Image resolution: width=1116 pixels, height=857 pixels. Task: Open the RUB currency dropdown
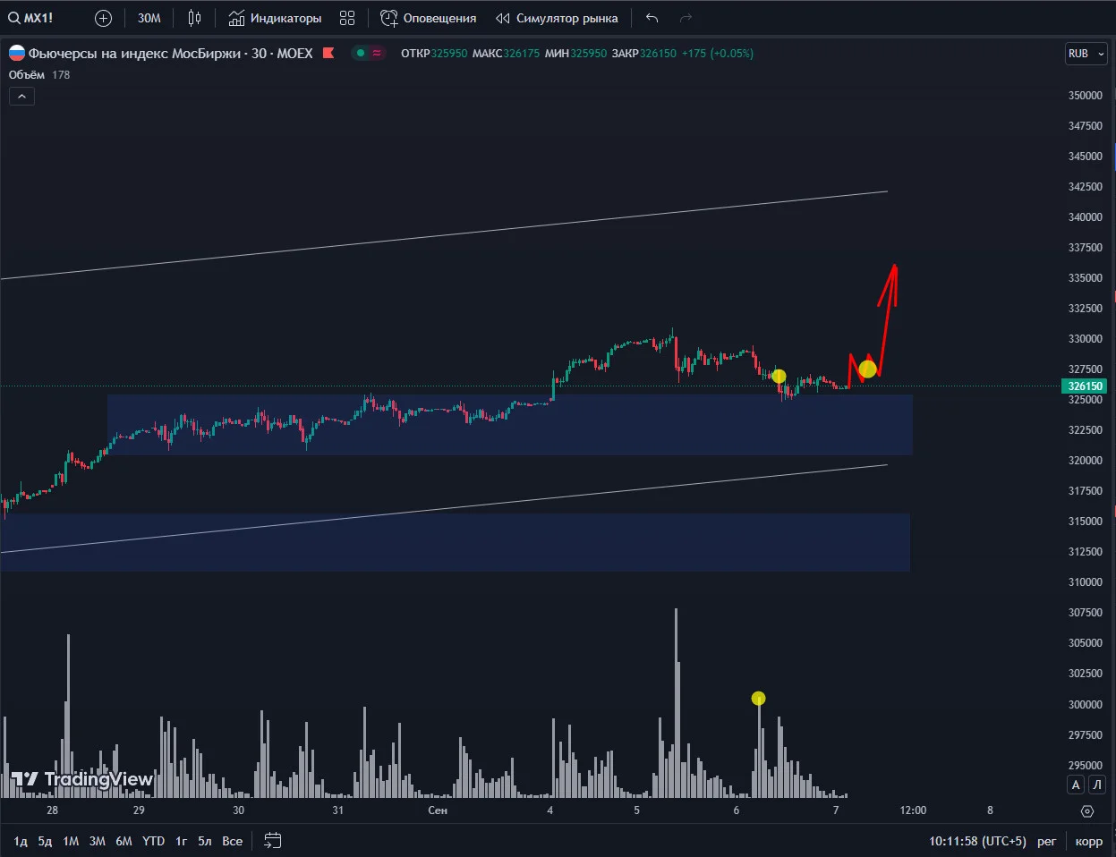tap(1086, 54)
